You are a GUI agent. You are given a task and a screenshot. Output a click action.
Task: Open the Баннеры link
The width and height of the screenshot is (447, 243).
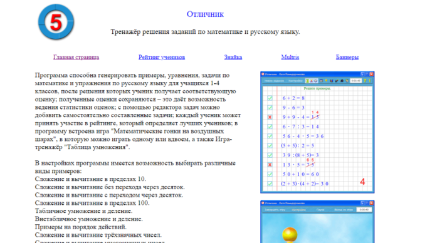(347, 57)
